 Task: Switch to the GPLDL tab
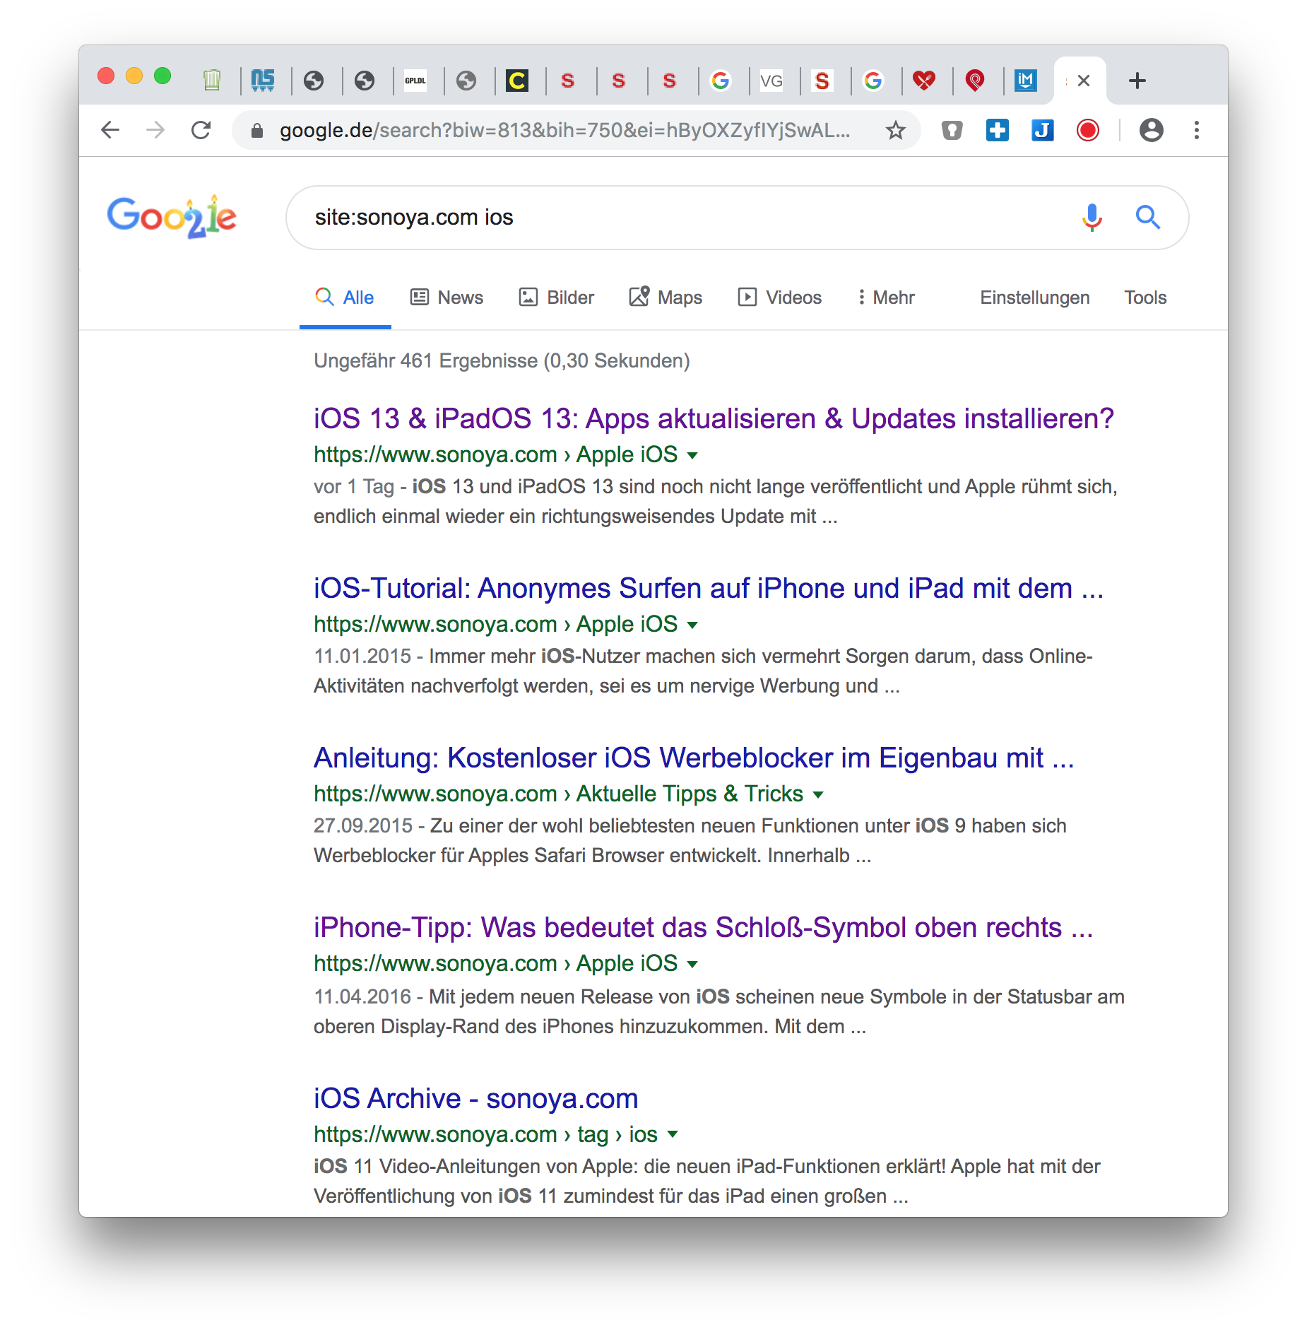(415, 81)
